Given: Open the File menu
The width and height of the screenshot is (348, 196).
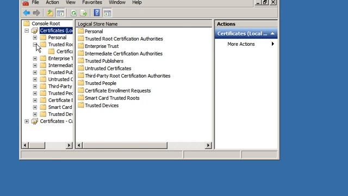Looking at the screenshot, I should pyautogui.click(x=35, y=2).
